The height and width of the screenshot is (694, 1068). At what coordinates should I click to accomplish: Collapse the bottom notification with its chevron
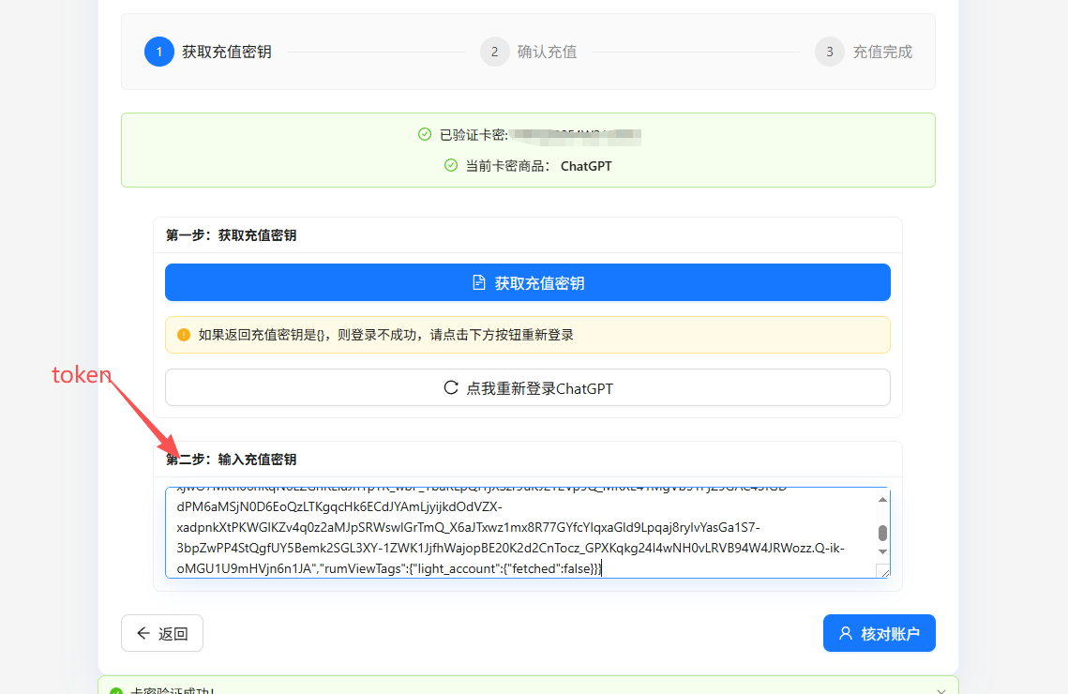click(940, 690)
